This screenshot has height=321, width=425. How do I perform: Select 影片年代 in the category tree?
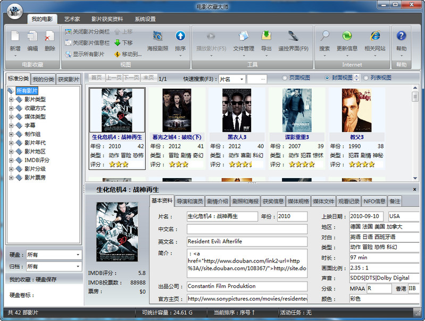[x=35, y=143]
